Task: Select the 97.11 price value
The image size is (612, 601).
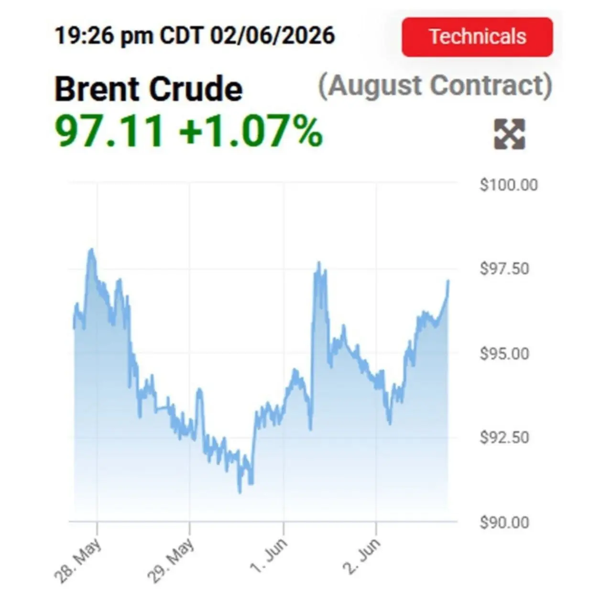Action: pos(110,131)
